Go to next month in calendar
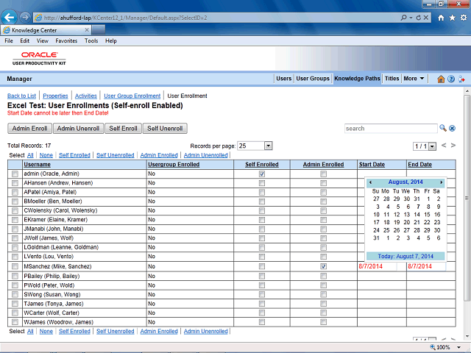The height and width of the screenshot is (353, 471). click(x=442, y=182)
